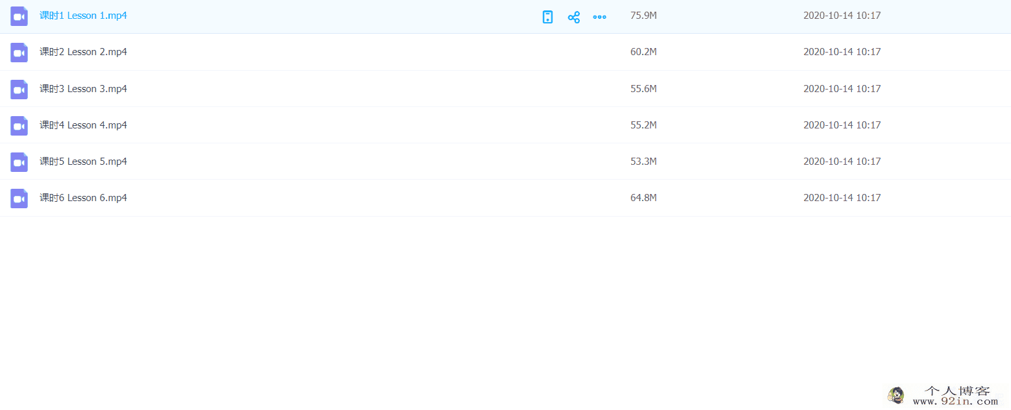Viewport: 1011px width, 410px height.
Task: Select the 55.6M file size cell
Action: pyautogui.click(x=643, y=89)
